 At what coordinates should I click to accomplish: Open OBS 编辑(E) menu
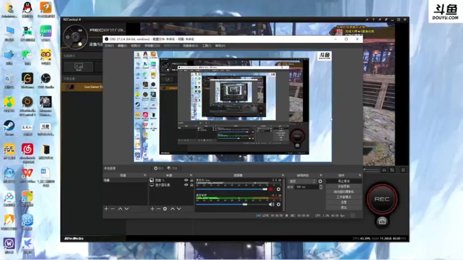click(x=122, y=46)
